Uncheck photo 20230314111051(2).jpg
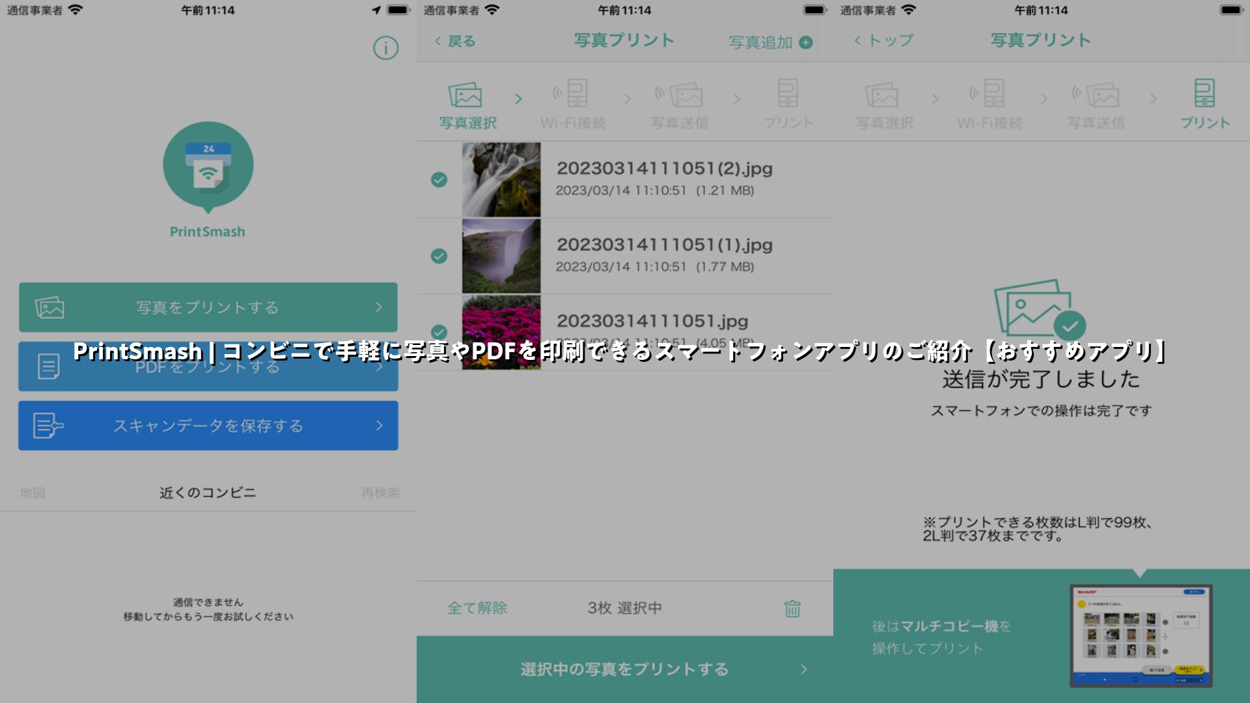This screenshot has height=703, width=1250. click(439, 180)
